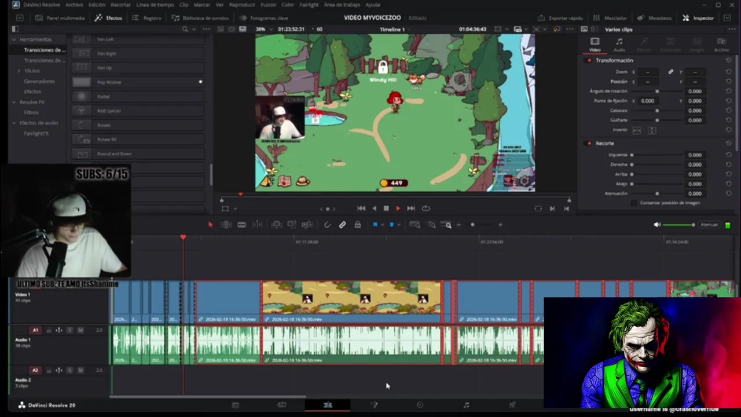Click Exportar rápido

click(x=560, y=18)
